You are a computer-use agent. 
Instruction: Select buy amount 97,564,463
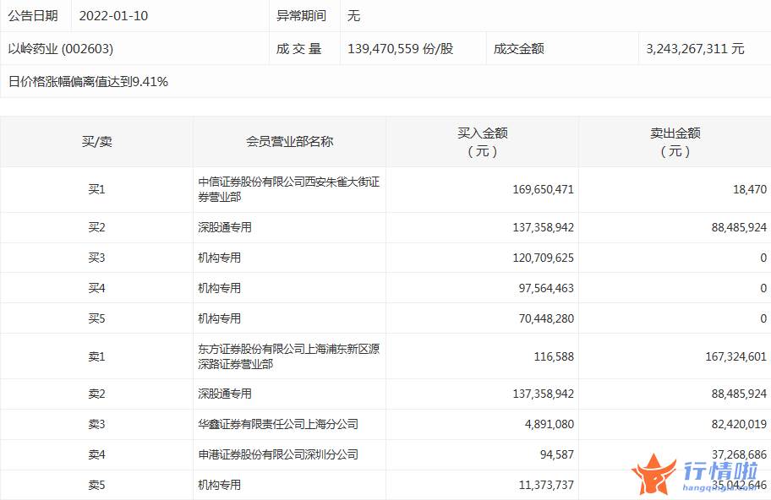[x=546, y=288]
